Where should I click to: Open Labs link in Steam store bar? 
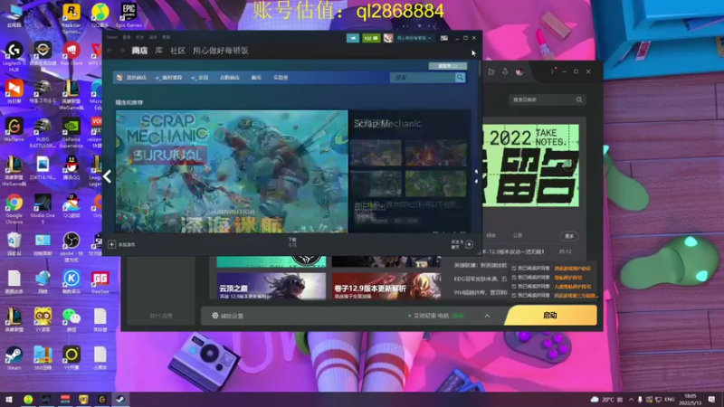281,78
